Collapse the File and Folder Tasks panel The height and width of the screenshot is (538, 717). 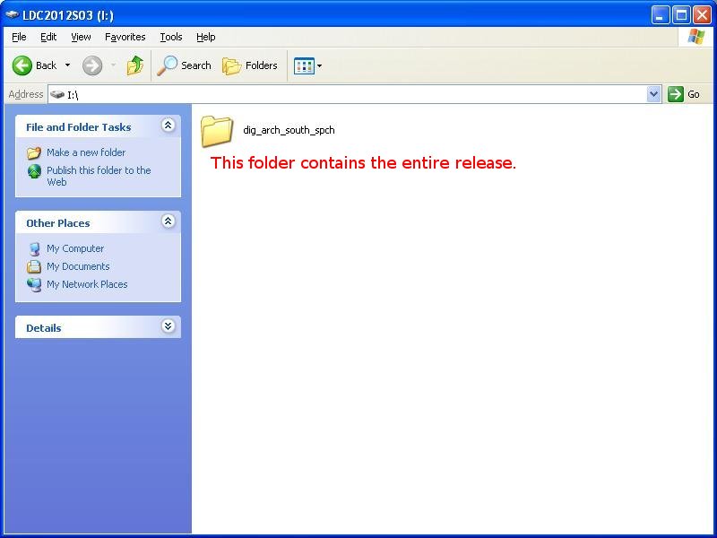coord(168,126)
